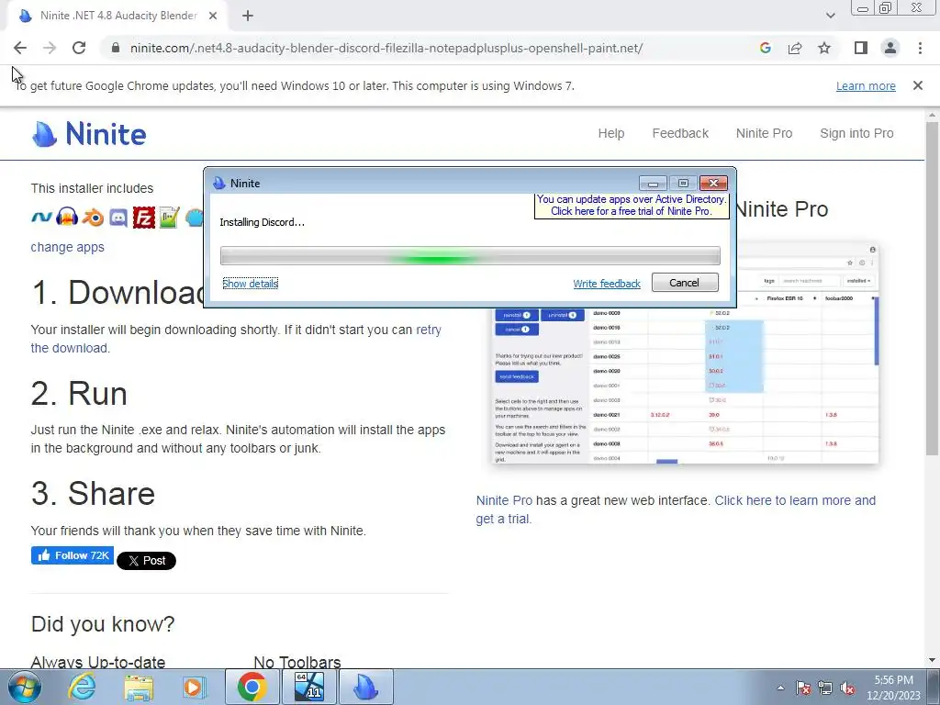Click the FileZilla app icon

pyautogui.click(x=144, y=218)
